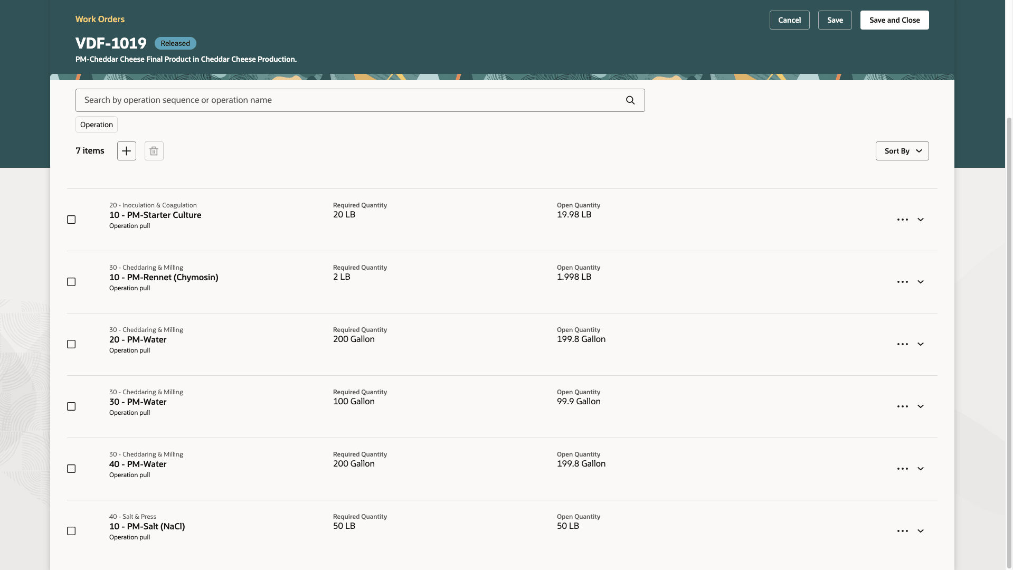This screenshot has width=1013, height=570.
Task: Tick the PM-Salt (NaCl) checkbox
Action: [x=71, y=531]
